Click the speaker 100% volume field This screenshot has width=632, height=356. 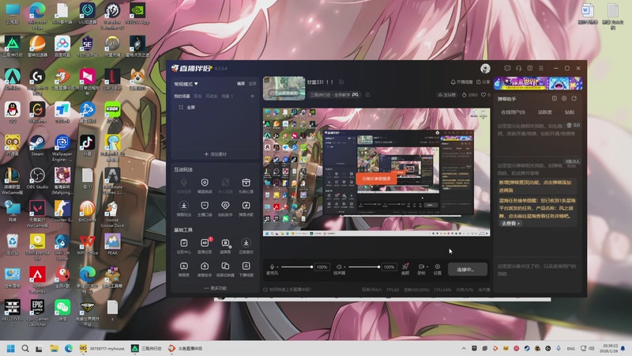(389, 267)
